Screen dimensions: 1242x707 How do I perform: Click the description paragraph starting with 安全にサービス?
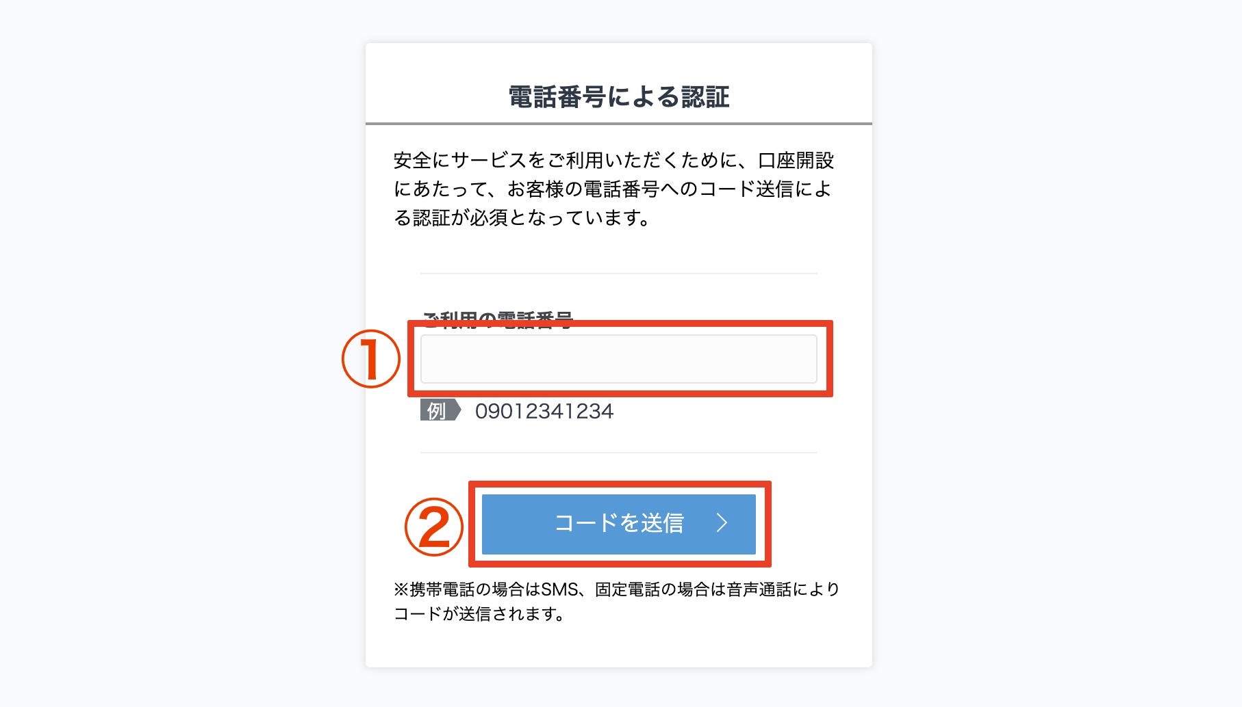tap(613, 189)
